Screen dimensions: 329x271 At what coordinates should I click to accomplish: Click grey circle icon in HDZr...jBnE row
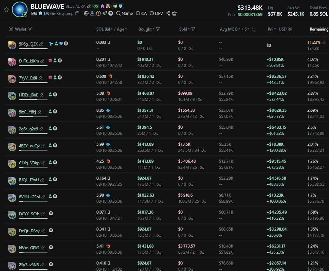55,94
